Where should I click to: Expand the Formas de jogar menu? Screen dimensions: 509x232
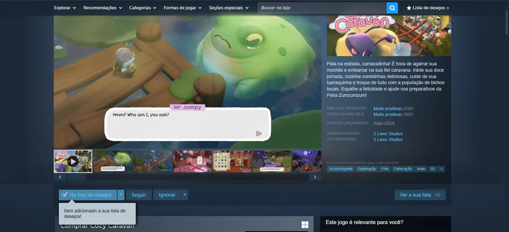183,8
